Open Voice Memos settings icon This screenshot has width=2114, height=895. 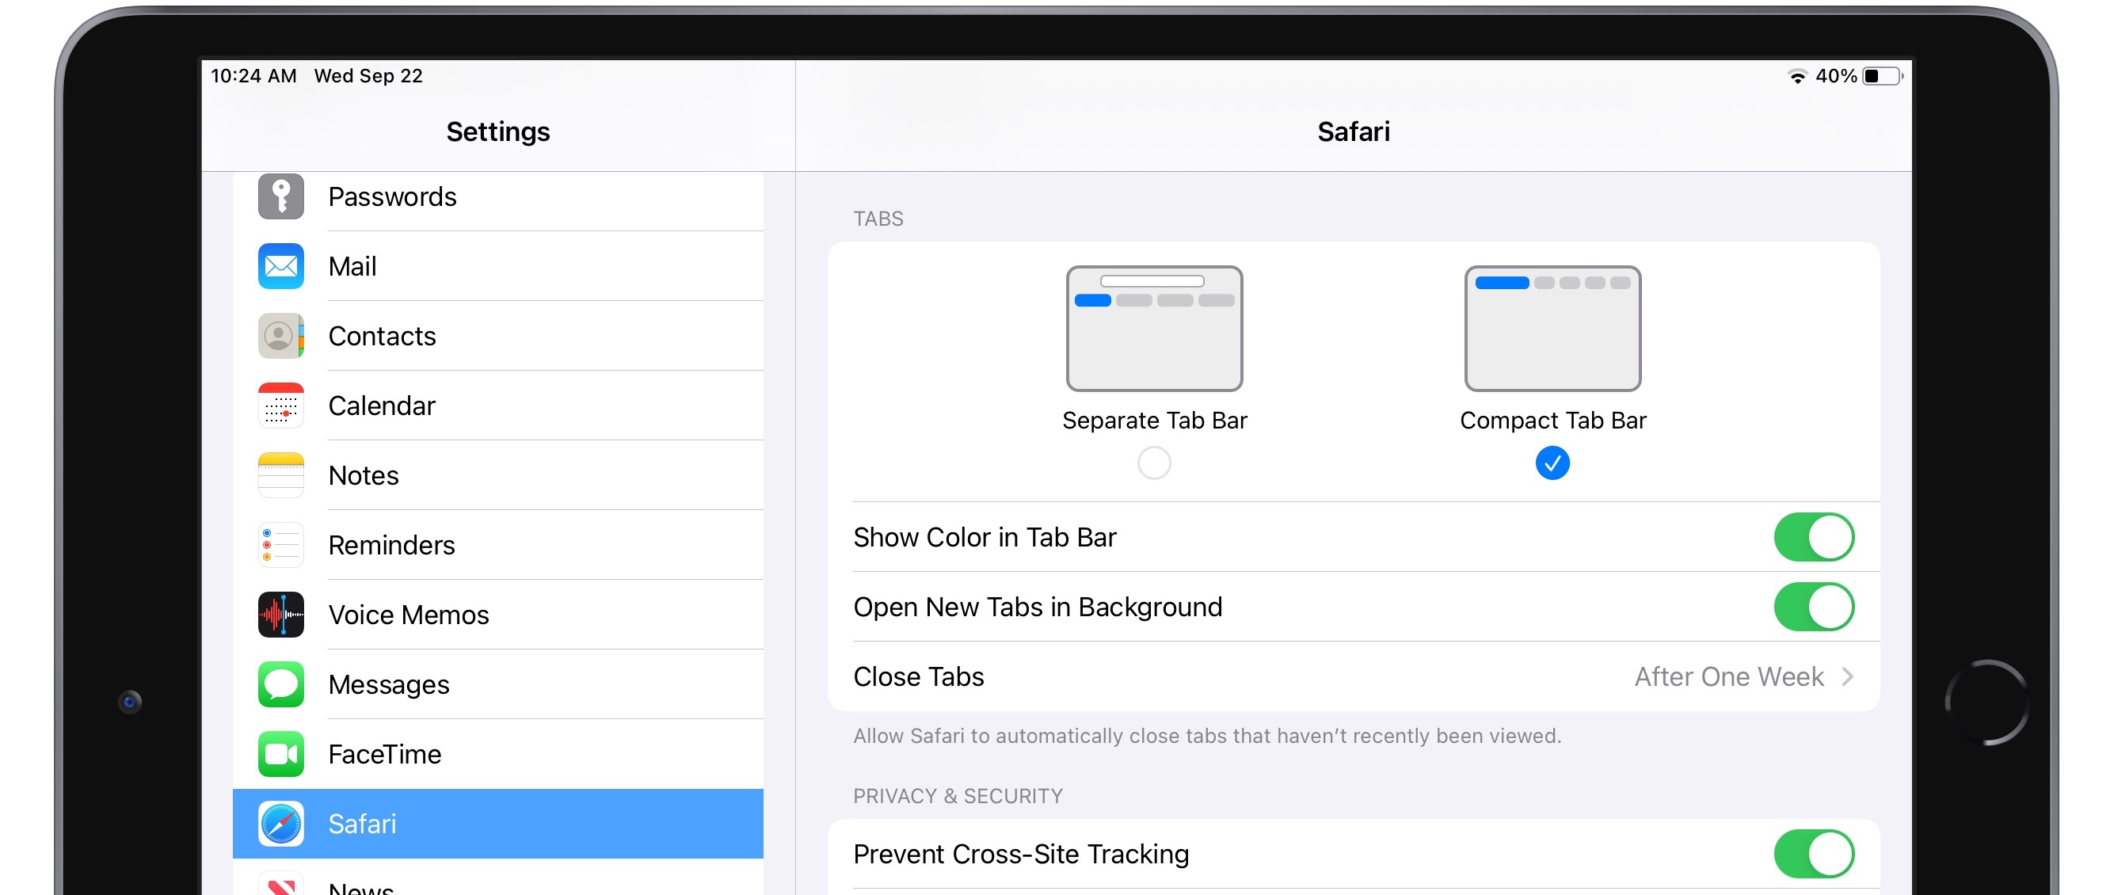tap(280, 615)
